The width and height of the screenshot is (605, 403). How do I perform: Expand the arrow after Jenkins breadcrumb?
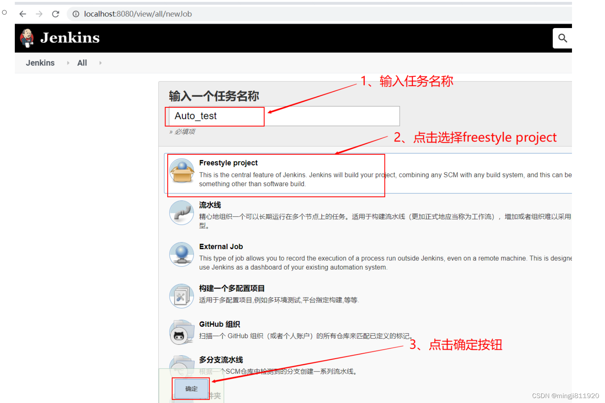pyautogui.click(x=68, y=63)
